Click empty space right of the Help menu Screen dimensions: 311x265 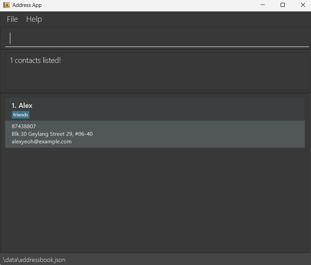coord(173,19)
